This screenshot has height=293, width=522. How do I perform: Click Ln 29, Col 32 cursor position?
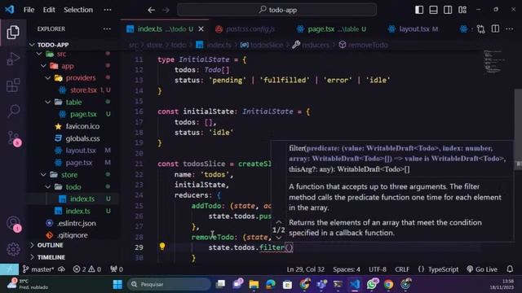click(306, 269)
